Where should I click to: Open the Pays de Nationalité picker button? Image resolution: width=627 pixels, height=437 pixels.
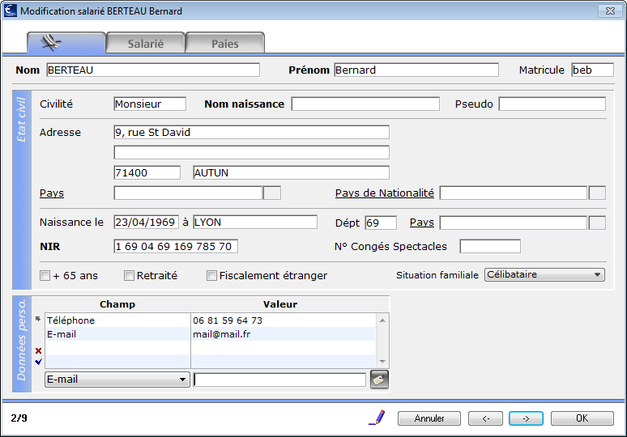pyautogui.click(x=597, y=193)
